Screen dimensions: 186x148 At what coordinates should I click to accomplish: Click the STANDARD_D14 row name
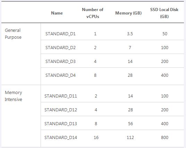pos(61,138)
